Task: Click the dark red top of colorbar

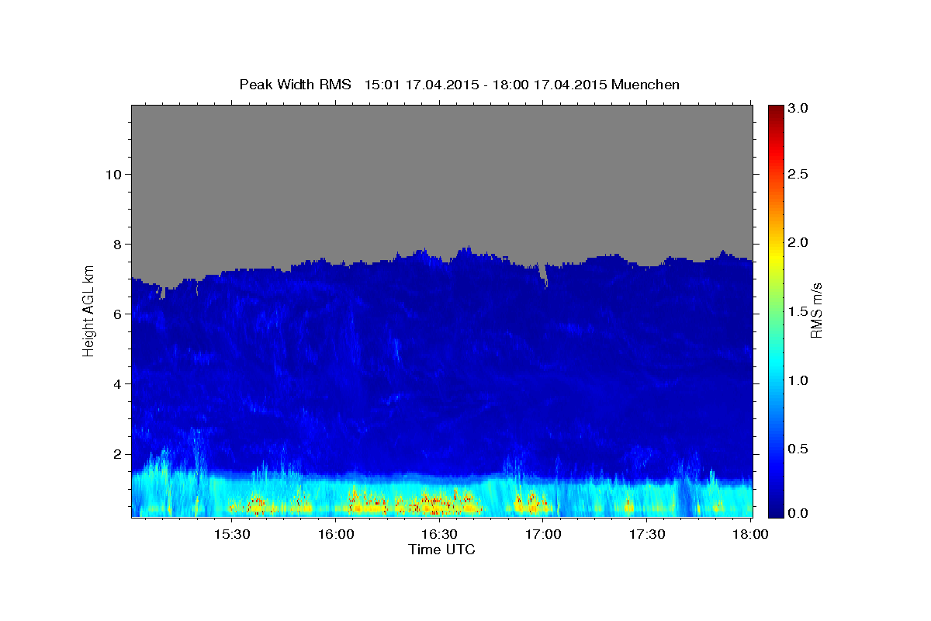Action: (x=775, y=110)
